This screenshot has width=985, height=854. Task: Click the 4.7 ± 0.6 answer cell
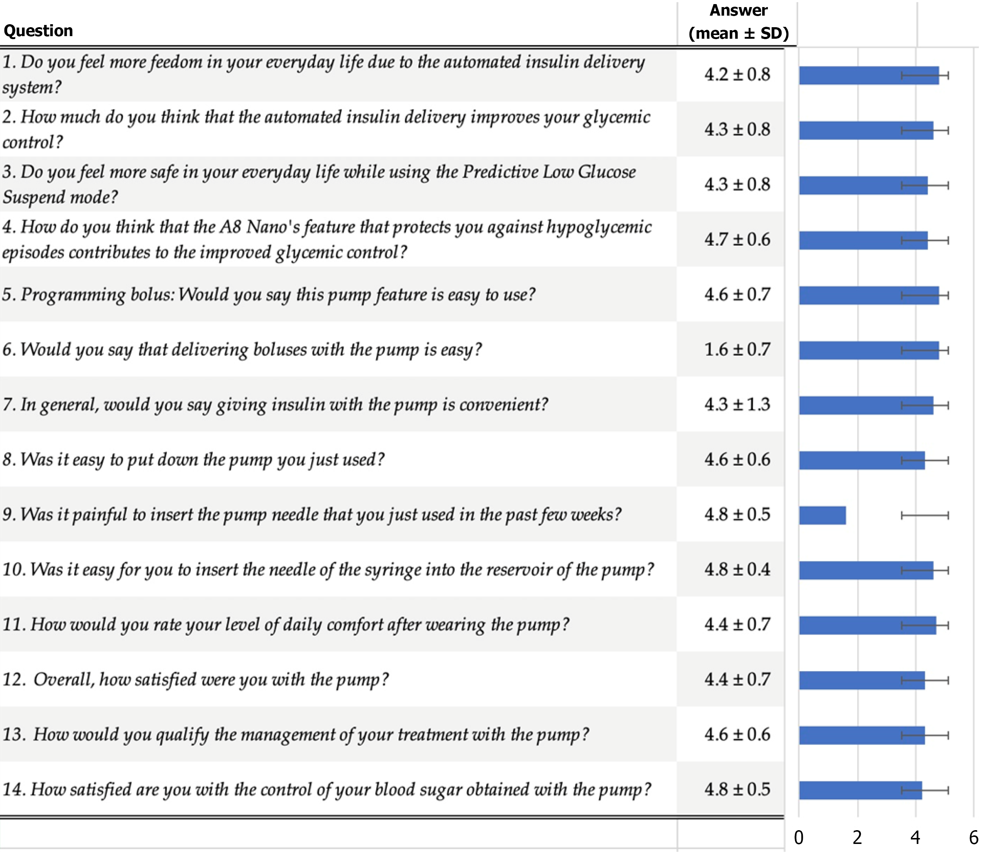(737, 239)
